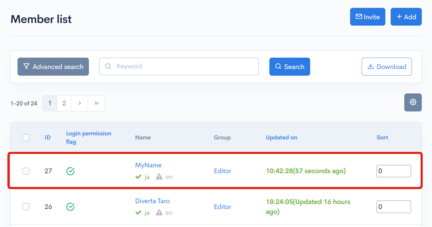Toggle the select-all checkbox in the table header
This screenshot has width=432, height=227.
pos(26,137)
